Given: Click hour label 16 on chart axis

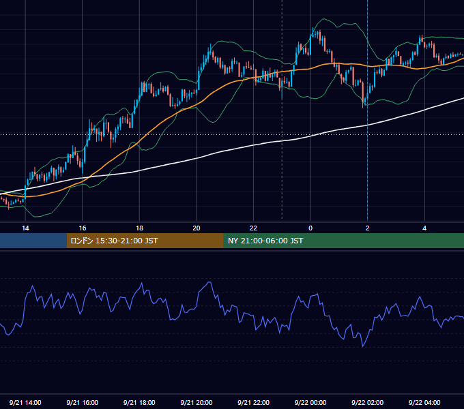Looking at the screenshot, I should click(x=83, y=228).
